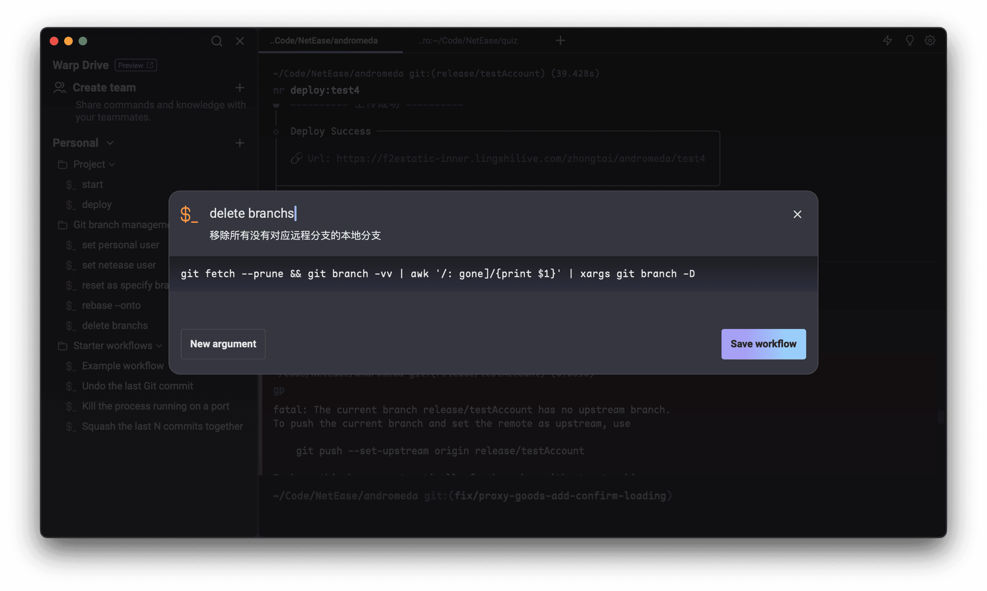This screenshot has height=591, width=987.
Task: Open the set personal user workflow
Action: point(120,245)
